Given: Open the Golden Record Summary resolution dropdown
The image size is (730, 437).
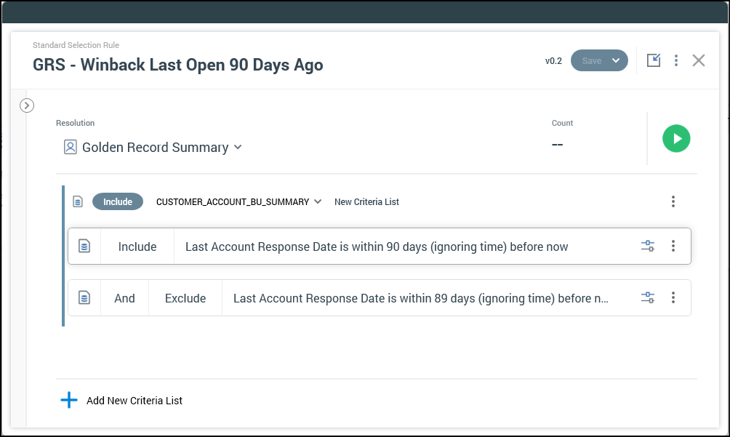Looking at the screenshot, I should pyautogui.click(x=237, y=148).
